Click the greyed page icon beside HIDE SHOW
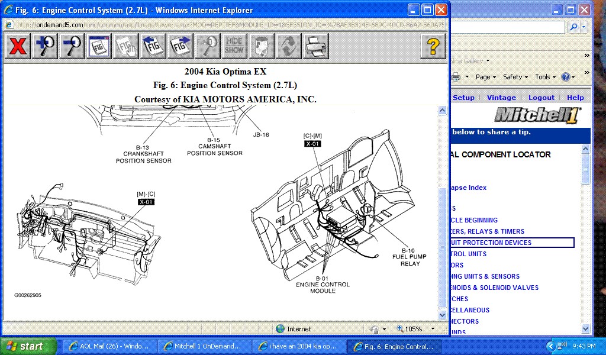This screenshot has width=606, height=355. [x=262, y=46]
